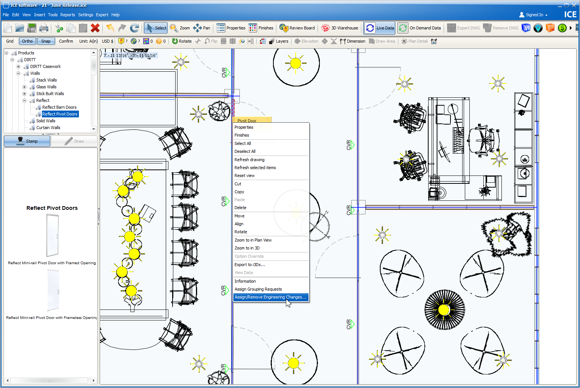
Task: Open the Signed In dropdown
Action: tap(534, 15)
